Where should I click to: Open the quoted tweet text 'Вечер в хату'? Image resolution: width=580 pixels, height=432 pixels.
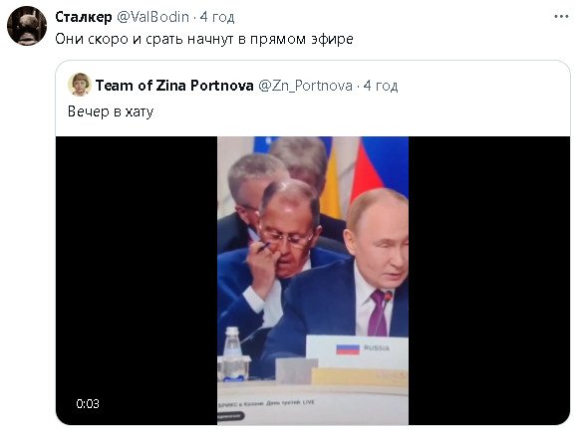point(111,111)
